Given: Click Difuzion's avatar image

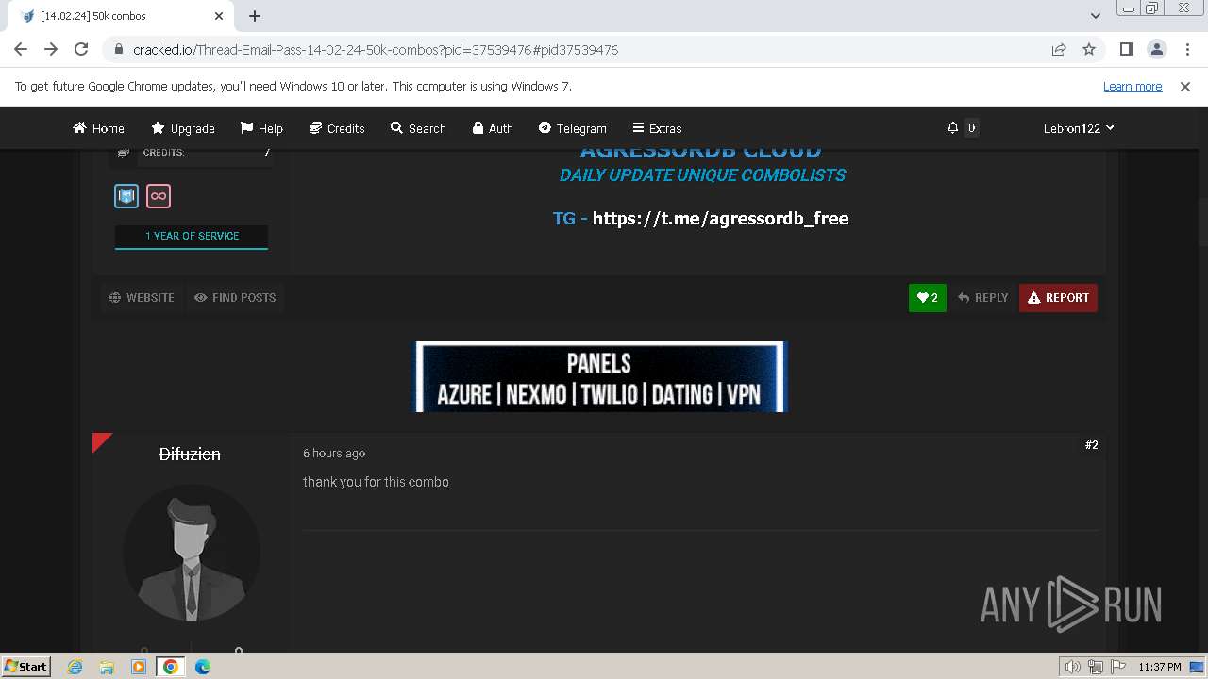Looking at the screenshot, I should (x=192, y=553).
